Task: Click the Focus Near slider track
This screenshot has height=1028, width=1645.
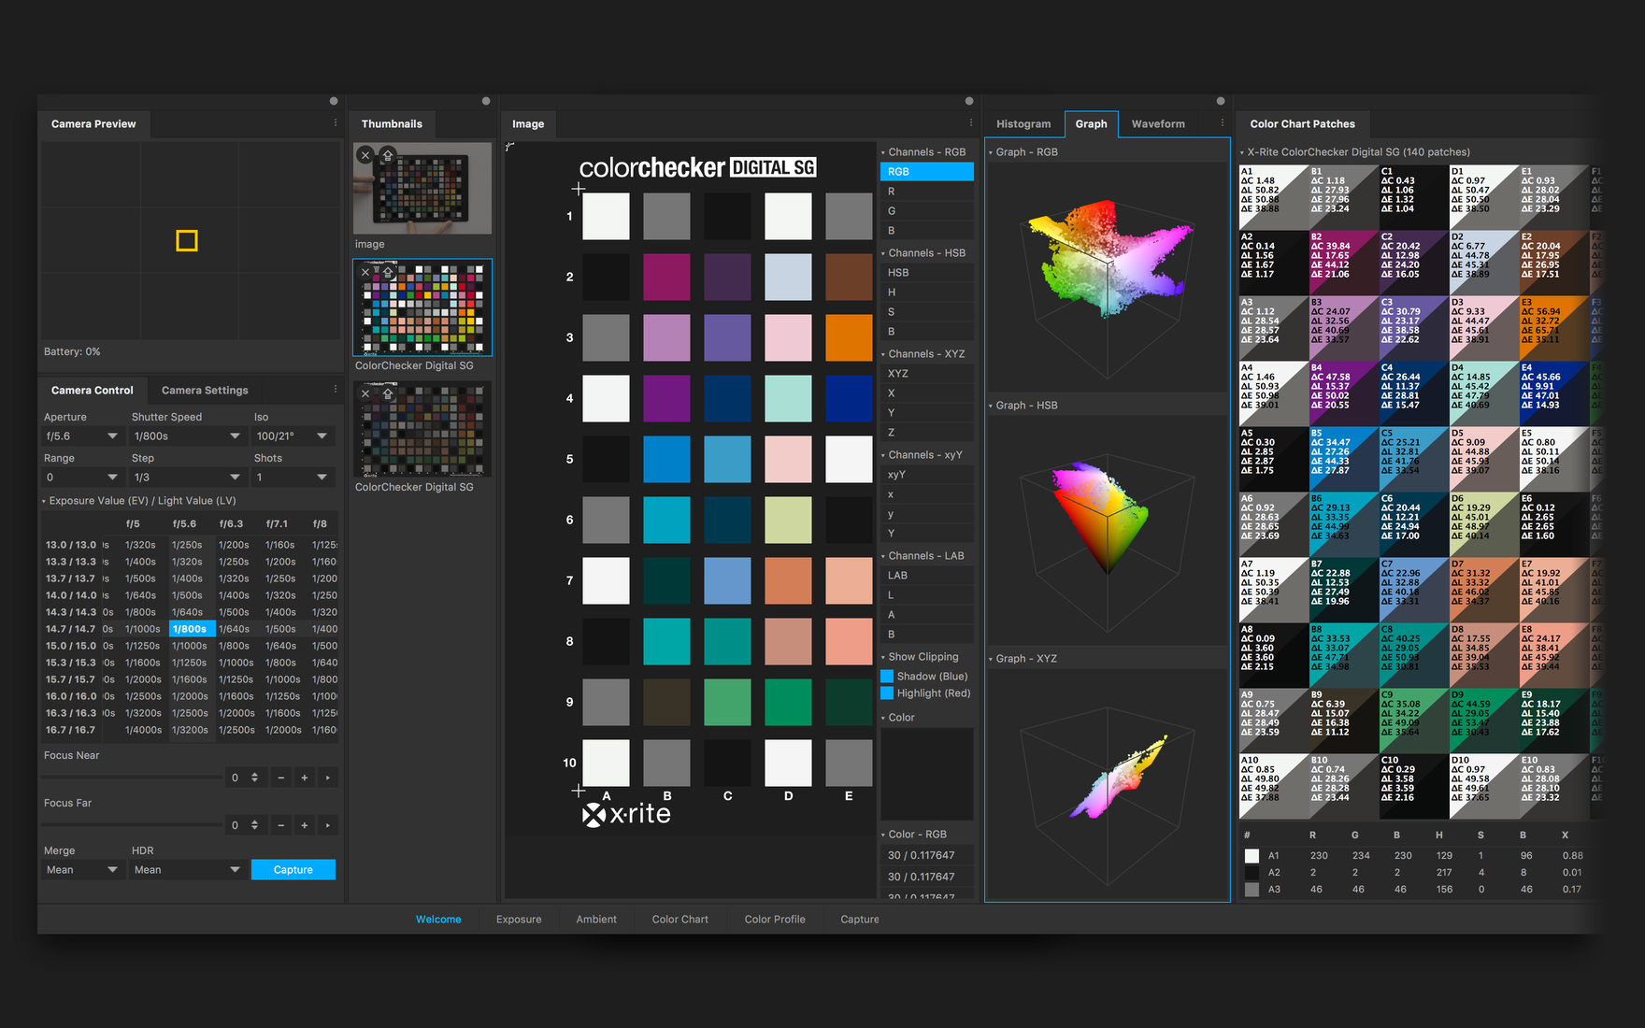Action: 132,778
